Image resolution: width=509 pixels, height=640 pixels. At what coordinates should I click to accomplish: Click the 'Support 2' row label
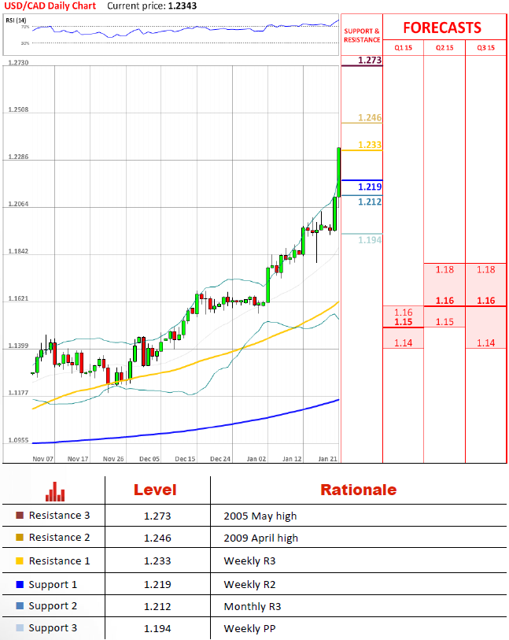(x=53, y=606)
